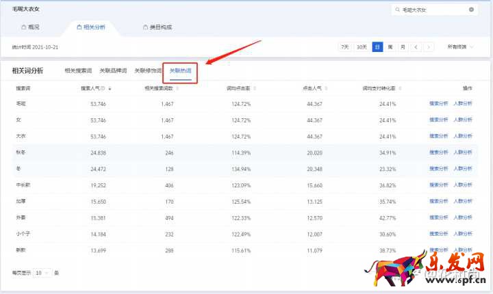The width and height of the screenshot is (493, 294).
Task: Click the sort arrow beside 搜索人气
Action: coord(110,88)
